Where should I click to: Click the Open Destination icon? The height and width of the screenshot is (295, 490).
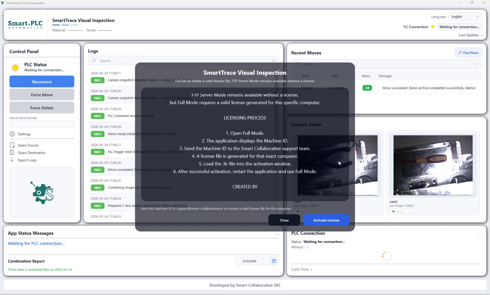pyautogui.click(x=12, y=153)
